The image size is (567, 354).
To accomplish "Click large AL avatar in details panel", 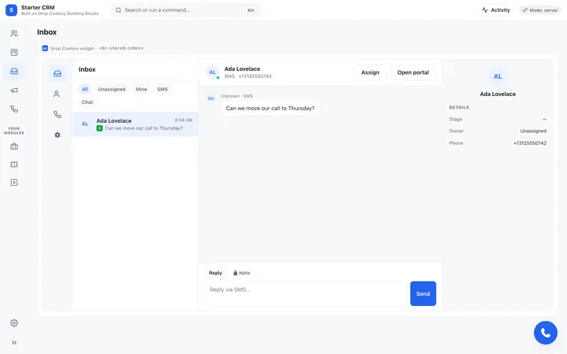I will [498, 76].
